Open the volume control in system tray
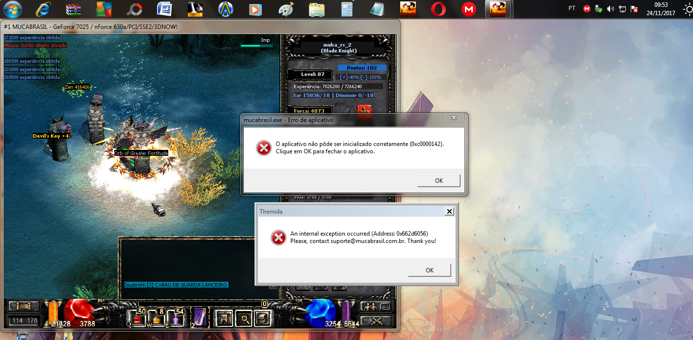The height and width of the screenshot is (340, 693). click(x=610, y=9)
